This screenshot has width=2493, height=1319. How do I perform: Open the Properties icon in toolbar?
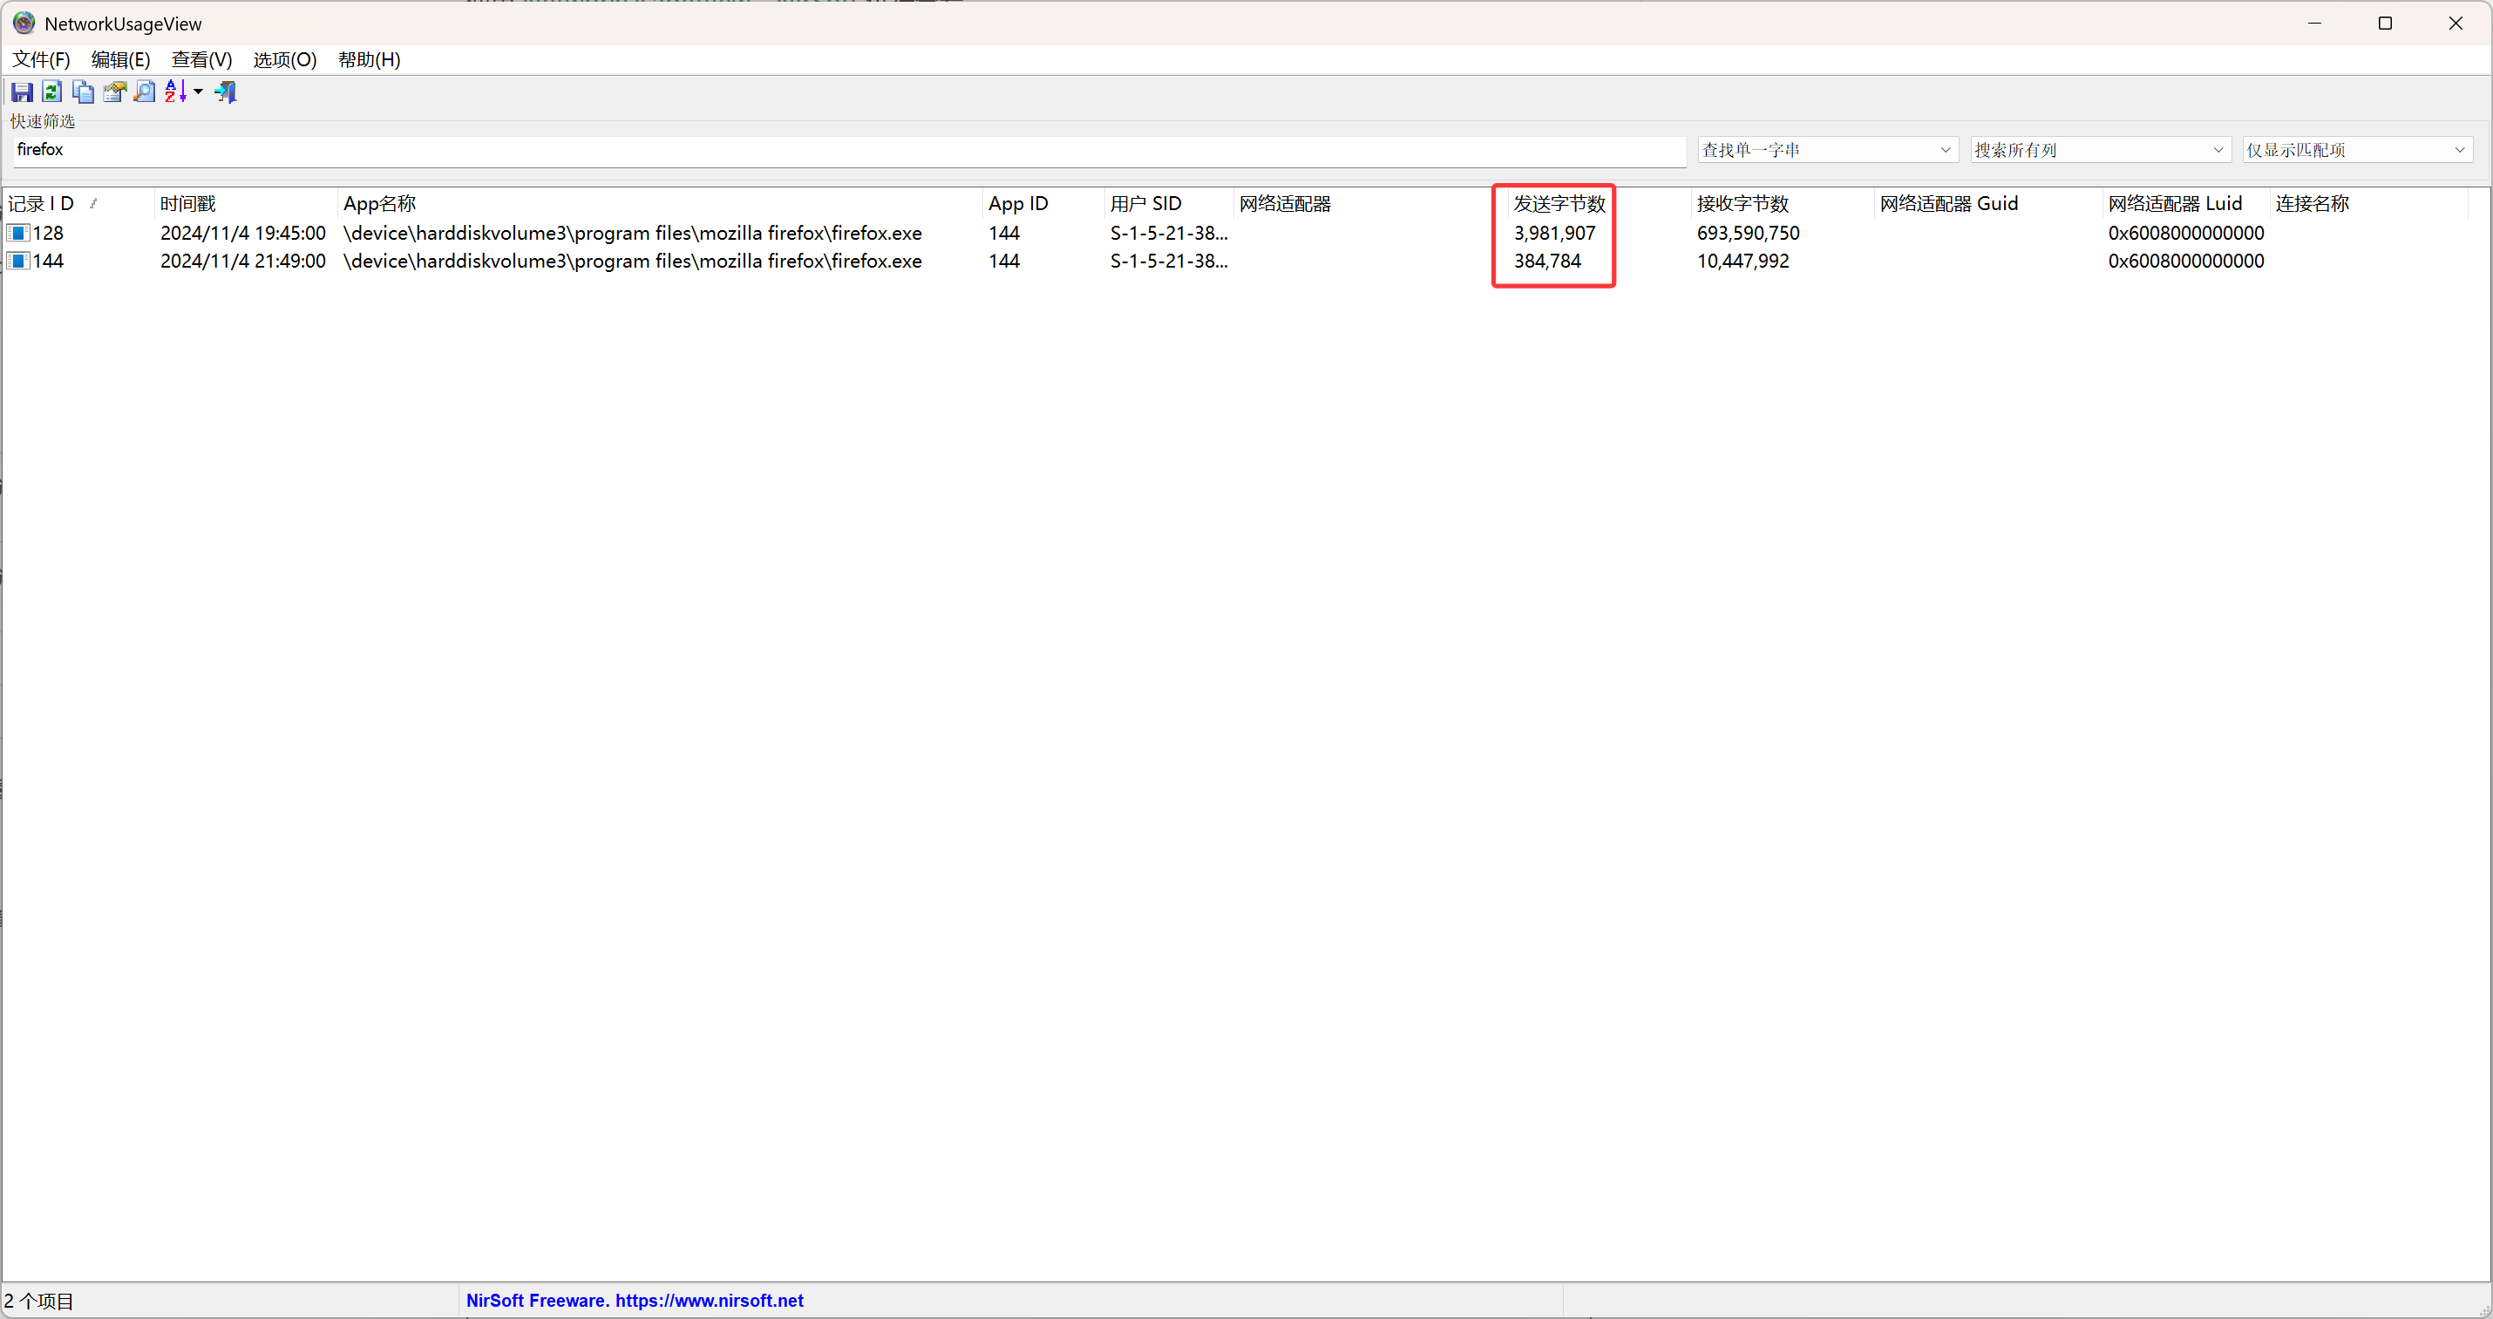click(x=114, y=92)
